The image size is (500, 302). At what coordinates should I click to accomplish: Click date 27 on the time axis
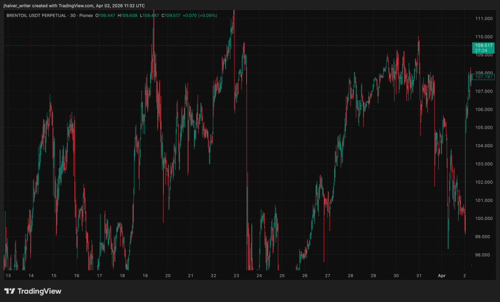pyautogui.click(x=328, y=275)
